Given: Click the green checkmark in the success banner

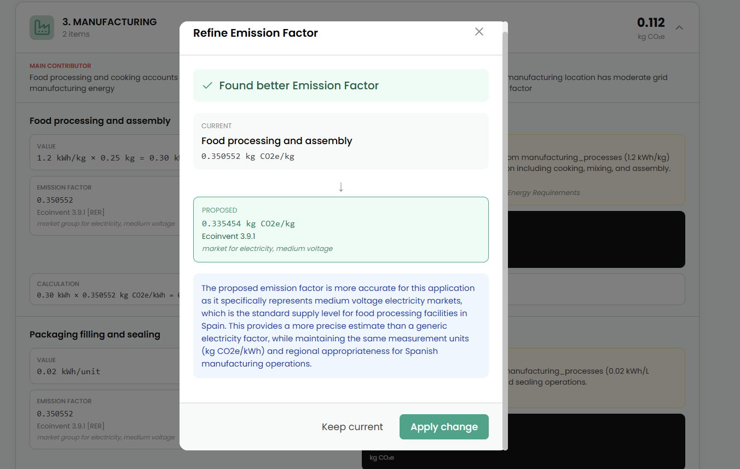Looking at the screenshot, I should (x=208, y=85).
